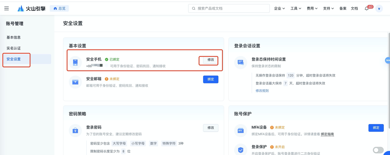Open the 修改规则 link
The width and height of the screenshot is (390, 155).
tap(262, 91)
